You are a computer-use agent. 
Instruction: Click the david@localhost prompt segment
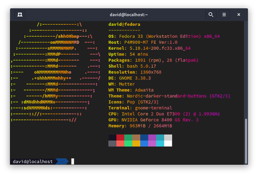pyautogui.click(x=33, y=161)
